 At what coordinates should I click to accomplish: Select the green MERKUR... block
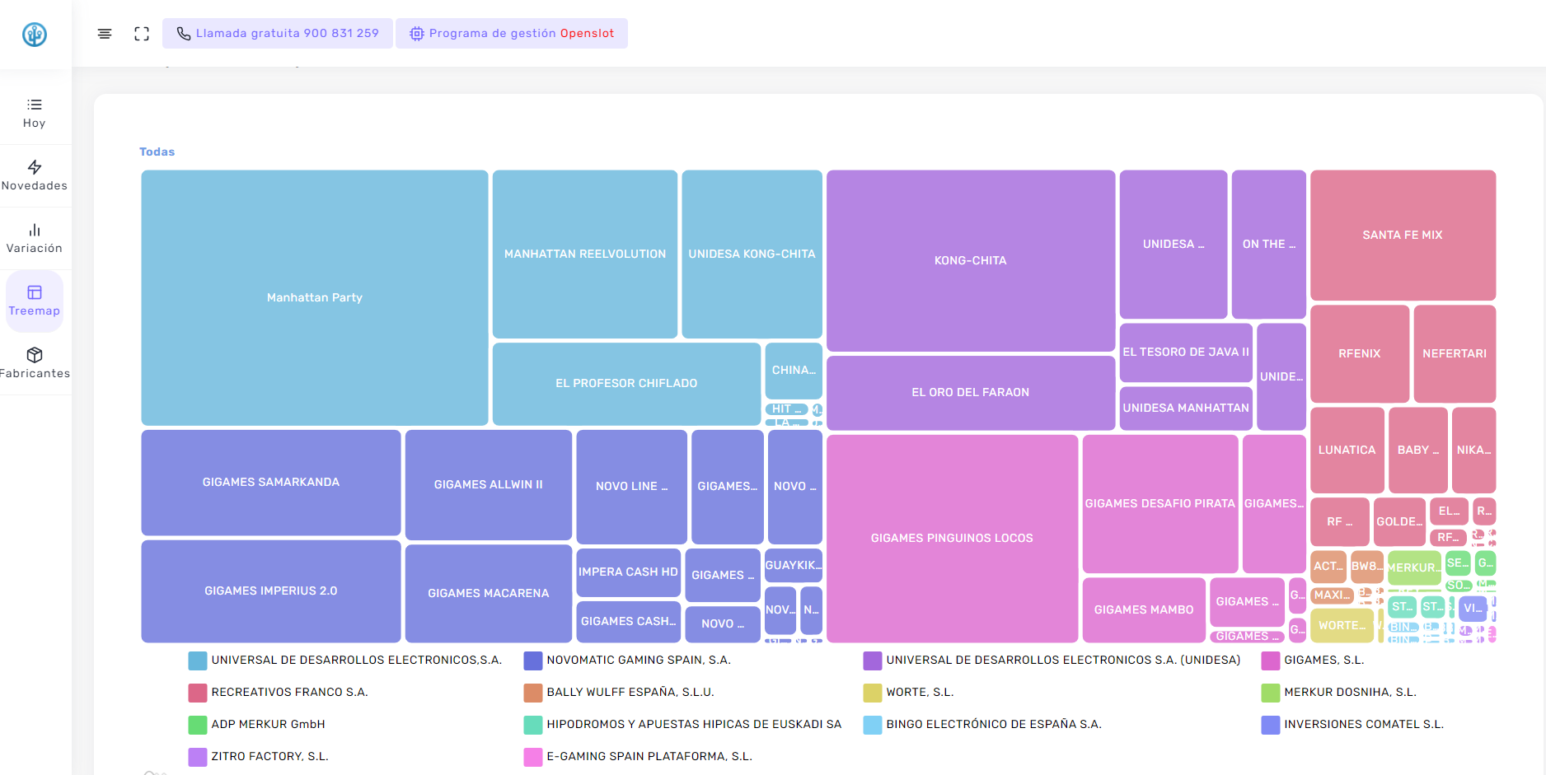(1414, 568)
